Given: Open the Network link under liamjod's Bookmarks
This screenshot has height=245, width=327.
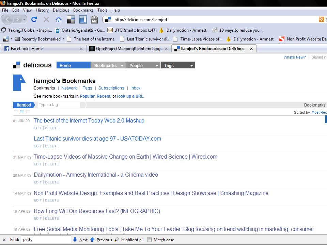Looking at the screenshot, I should tap(69, 88).
